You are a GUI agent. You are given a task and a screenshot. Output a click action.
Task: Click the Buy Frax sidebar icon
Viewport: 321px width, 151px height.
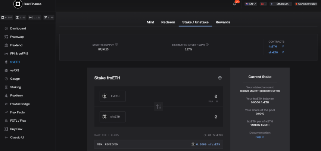coord(6,129)
